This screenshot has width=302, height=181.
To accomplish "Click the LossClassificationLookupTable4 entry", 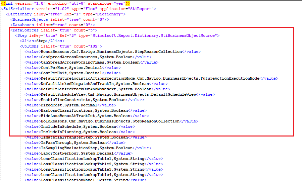I will [x=94, y=175].
